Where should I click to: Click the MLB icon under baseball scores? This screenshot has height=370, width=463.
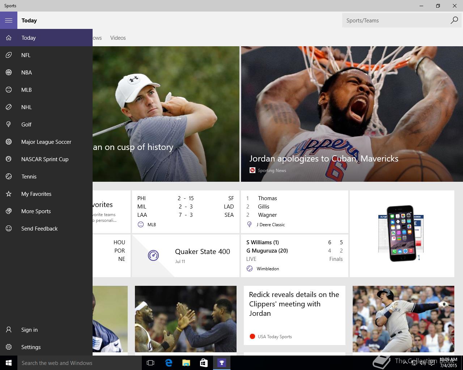pyautogui.click(x=141, y=224)
